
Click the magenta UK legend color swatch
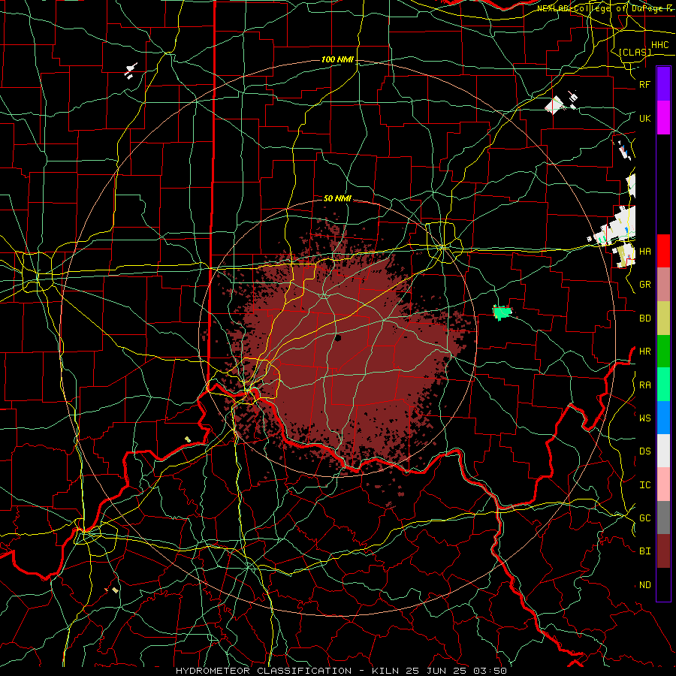pos(663,118)
